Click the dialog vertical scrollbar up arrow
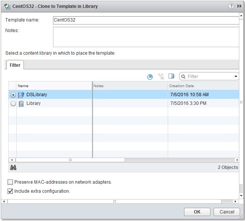Screen dimensions: 245x221 point(241,15)
